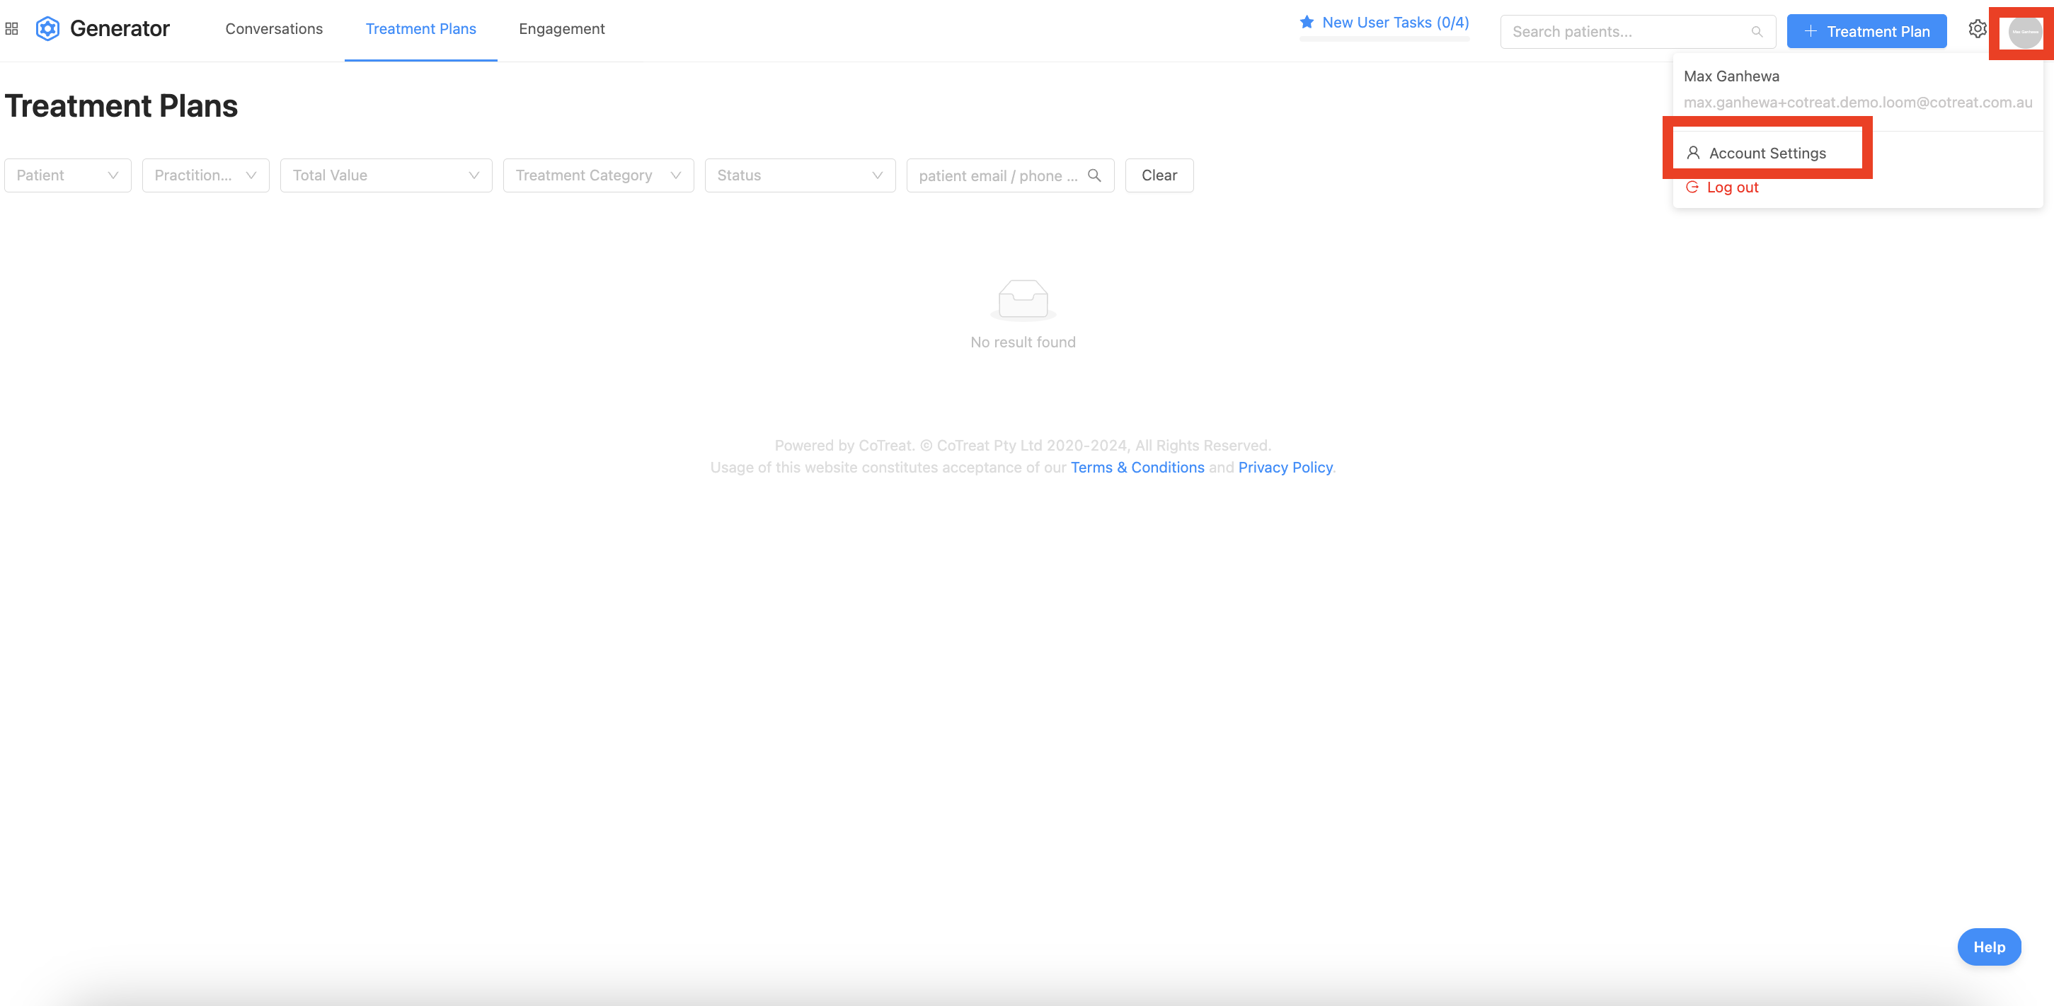Open the apps grid icon top-left
This screenshot has width=2054, height=1006.
pyautogui.click(x=11, y=28)
